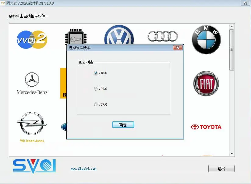The height and width of the screenshot is (184, 251).
Task: Launch the VVDI2 software icon
Action: click(x=32, y=39)
